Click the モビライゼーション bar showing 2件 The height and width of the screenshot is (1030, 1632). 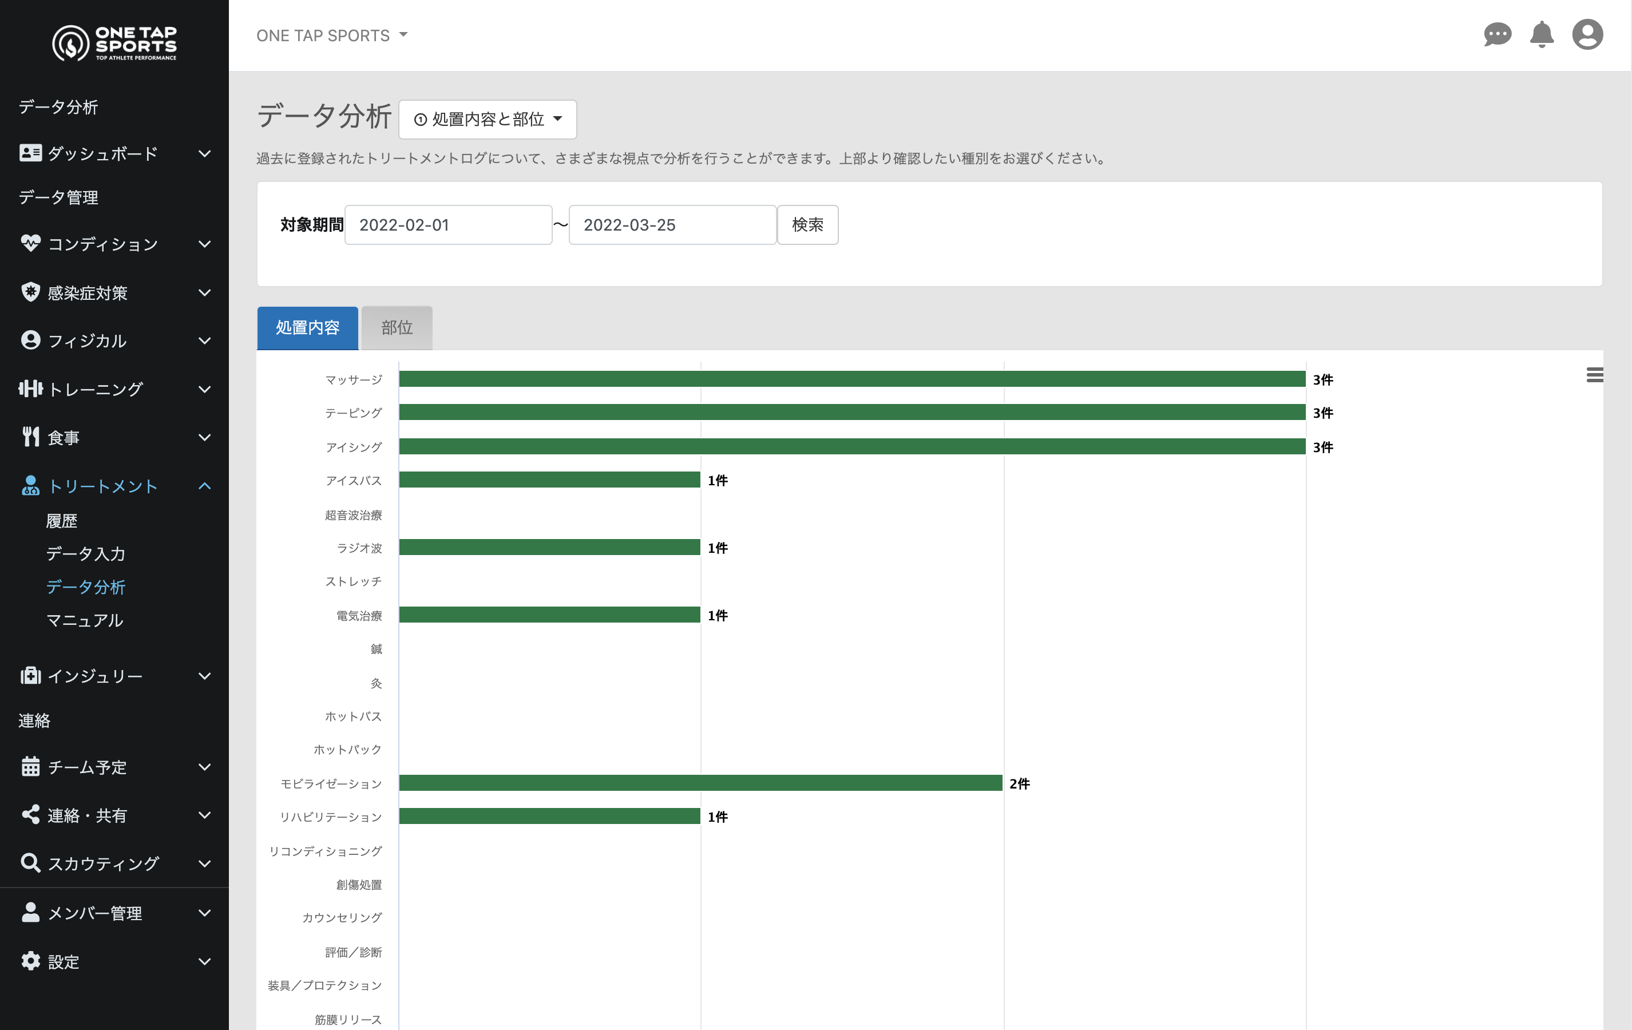(x=701, y=783)
